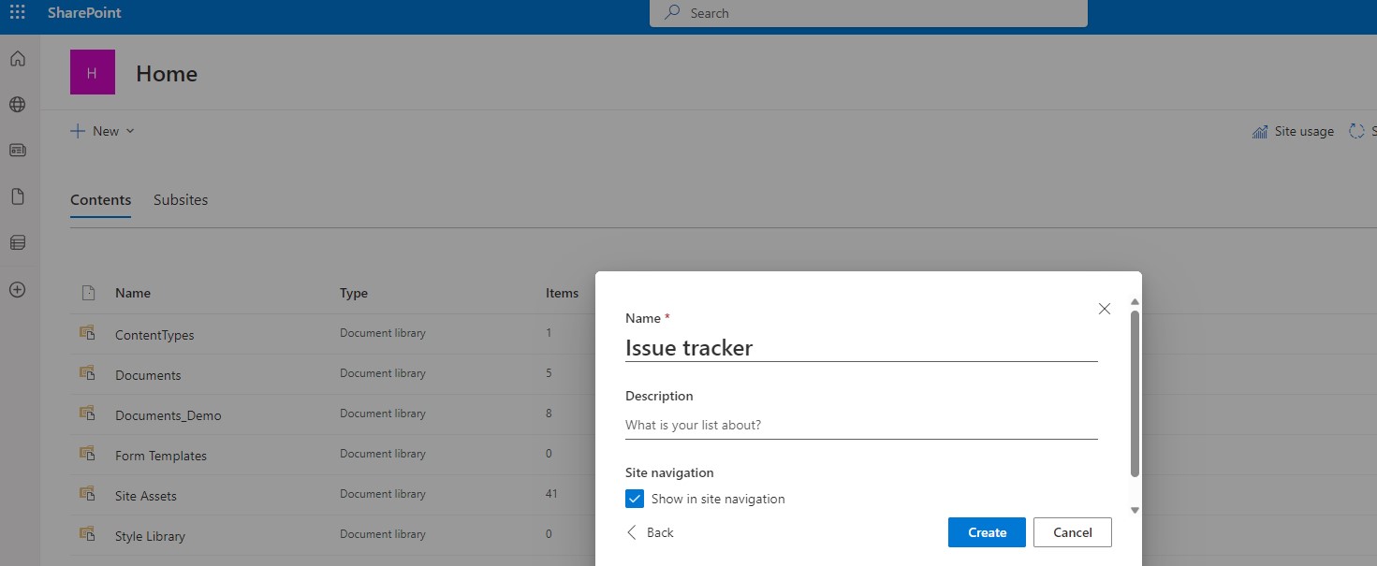This screenshot has height=566, width=1377.
Task: Open My sites globe icon
Action: [x=17, y=105]
